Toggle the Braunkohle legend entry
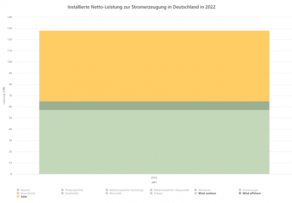 [26, 193]
